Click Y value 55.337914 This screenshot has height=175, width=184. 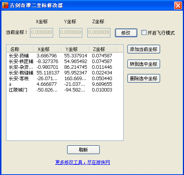(x=75, y=56)
